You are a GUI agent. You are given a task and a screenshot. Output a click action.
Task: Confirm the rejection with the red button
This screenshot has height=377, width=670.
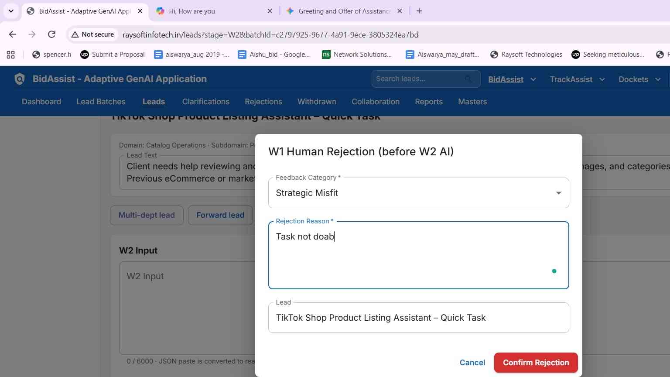pyautogui.click(x=536, y=363)
